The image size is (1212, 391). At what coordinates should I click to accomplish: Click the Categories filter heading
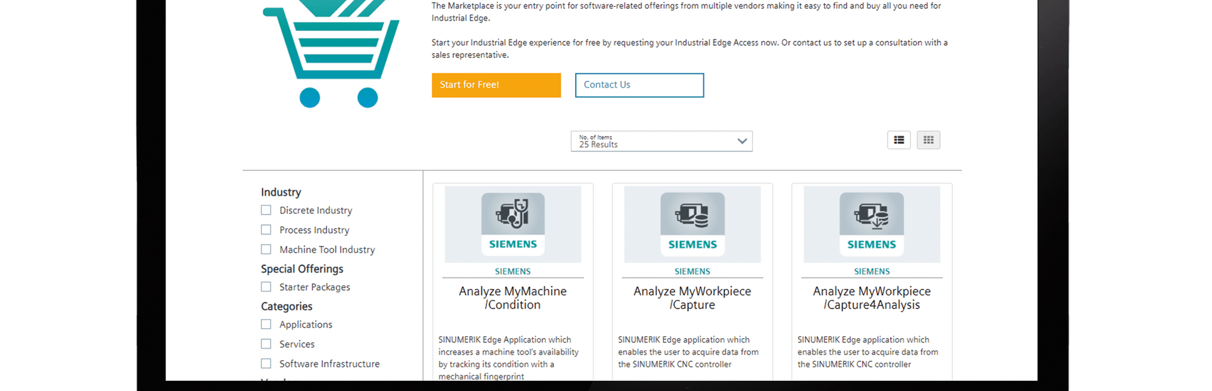point(287,306)
